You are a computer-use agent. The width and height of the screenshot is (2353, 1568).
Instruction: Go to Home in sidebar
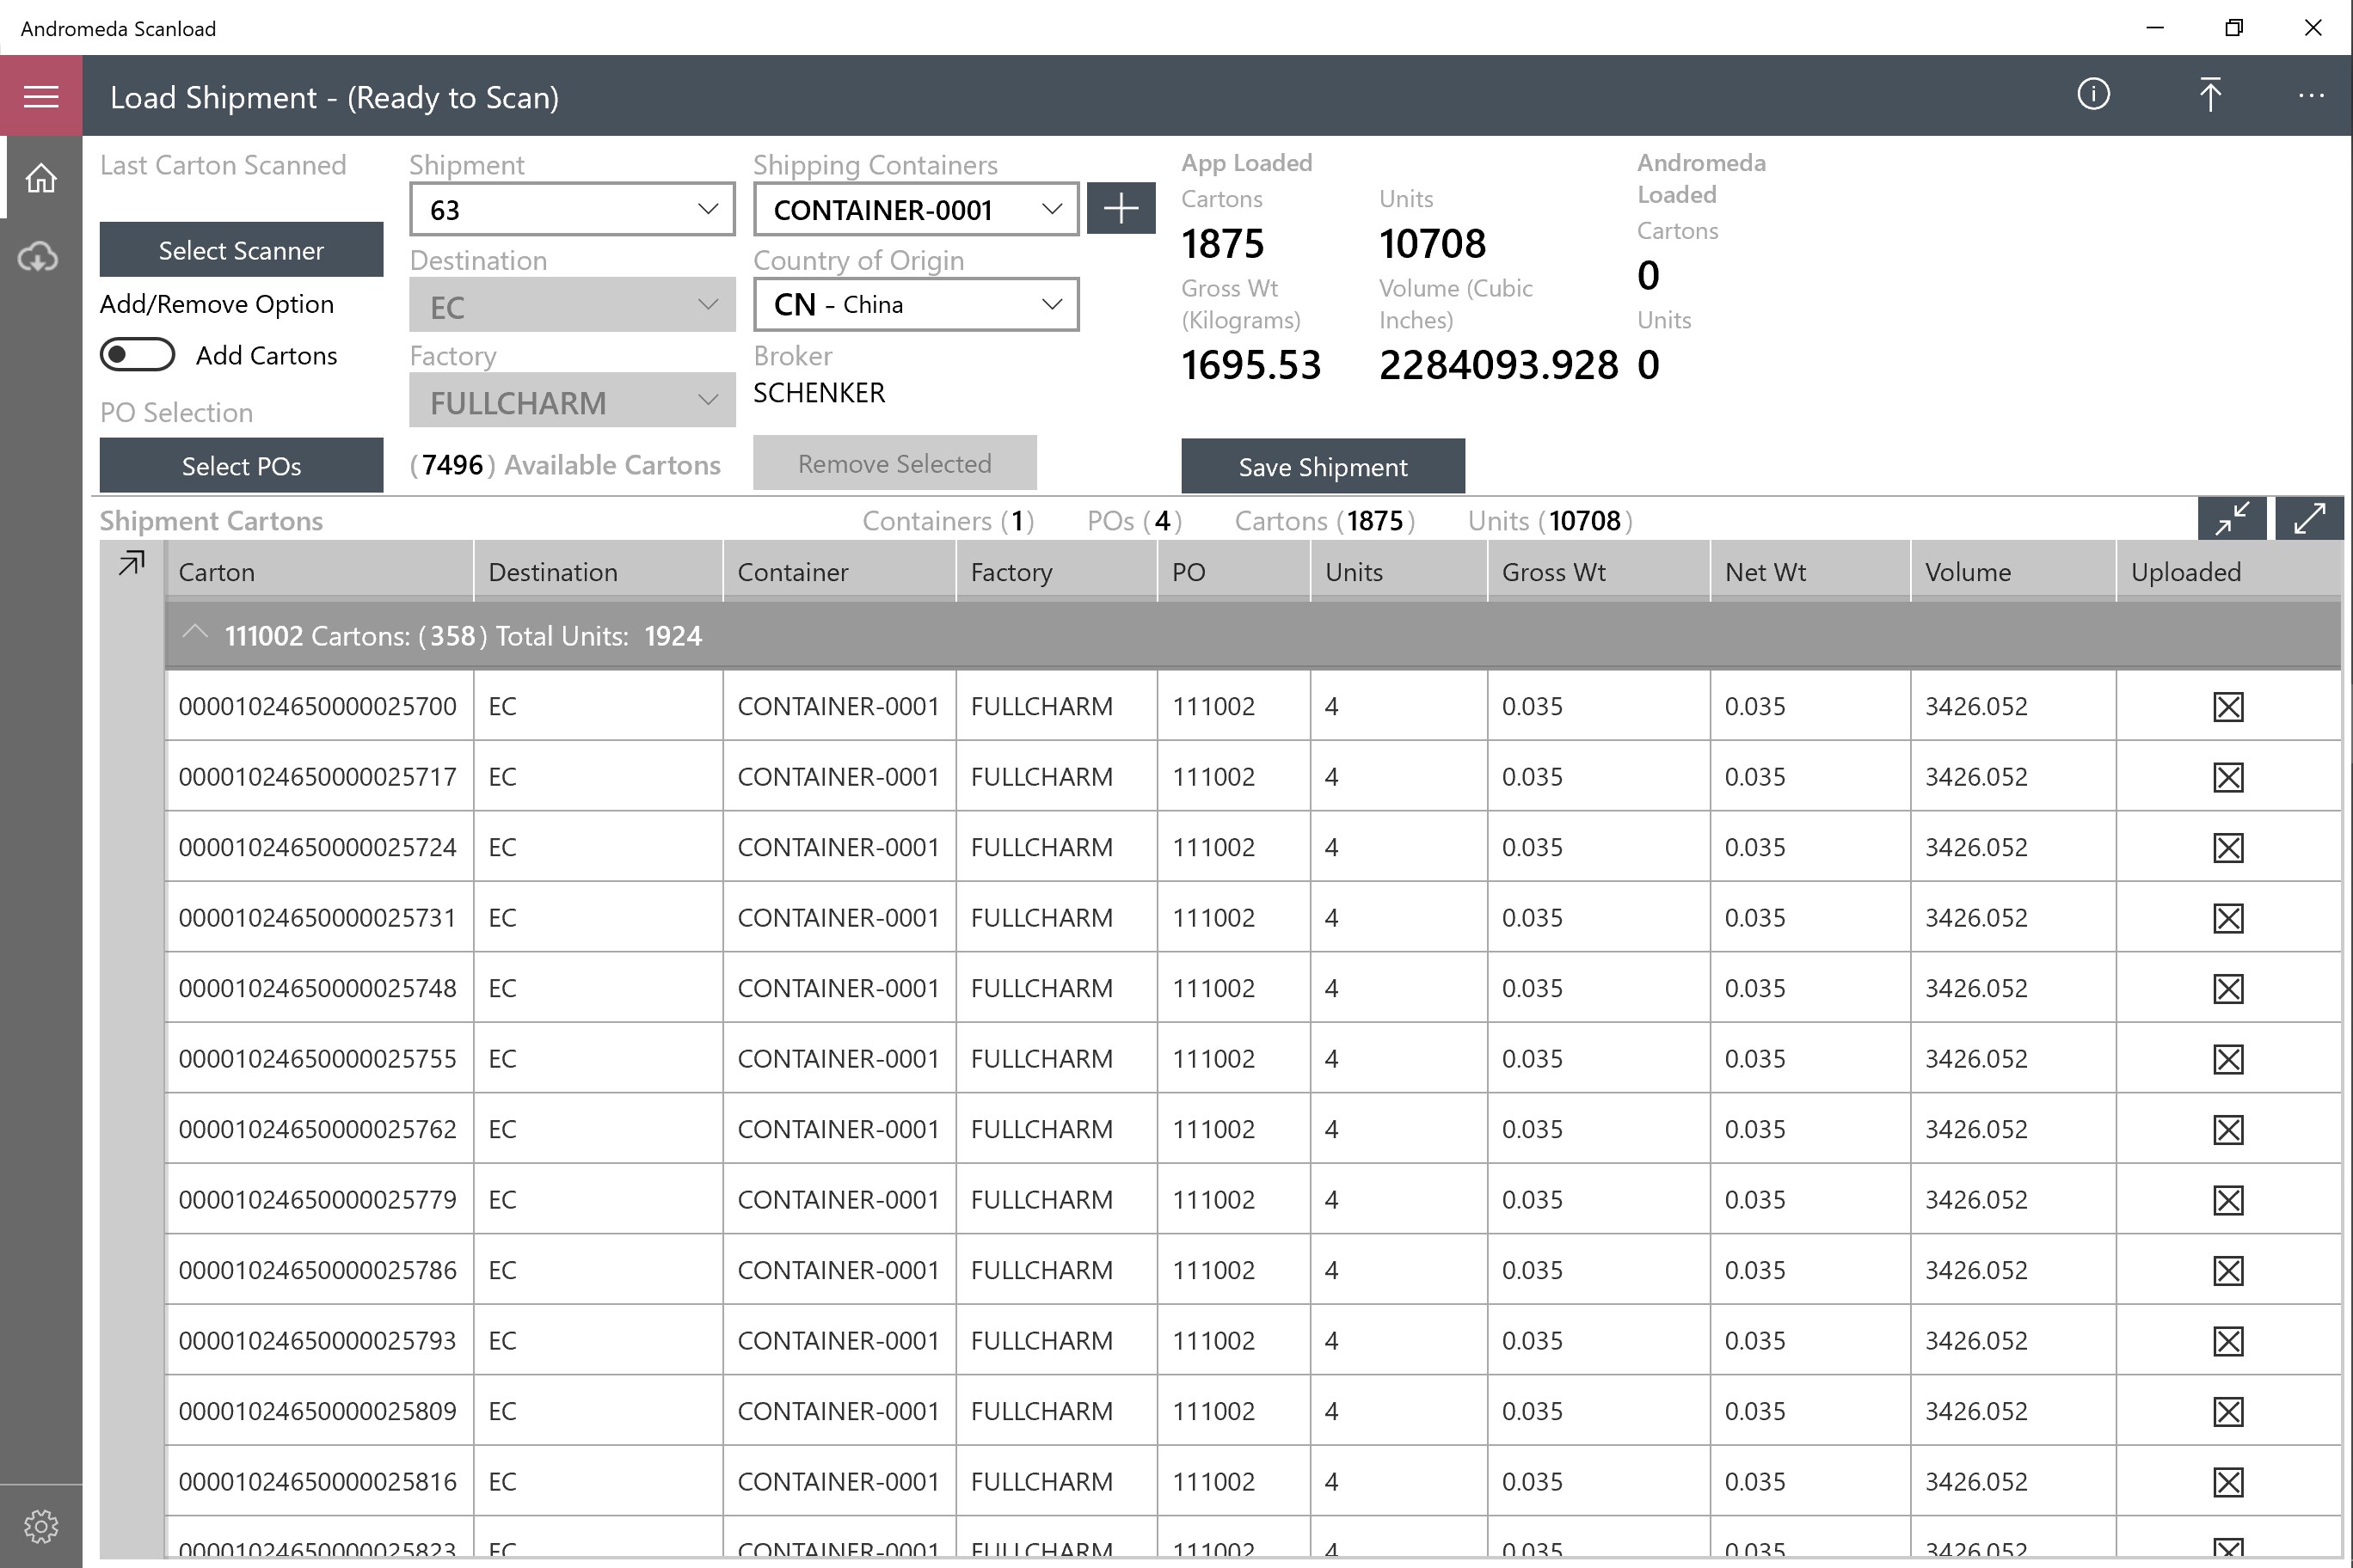[x=41, y=179]
